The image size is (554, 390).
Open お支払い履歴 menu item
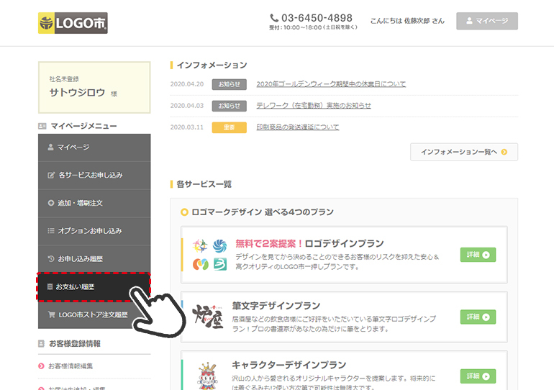coord(94,287)
